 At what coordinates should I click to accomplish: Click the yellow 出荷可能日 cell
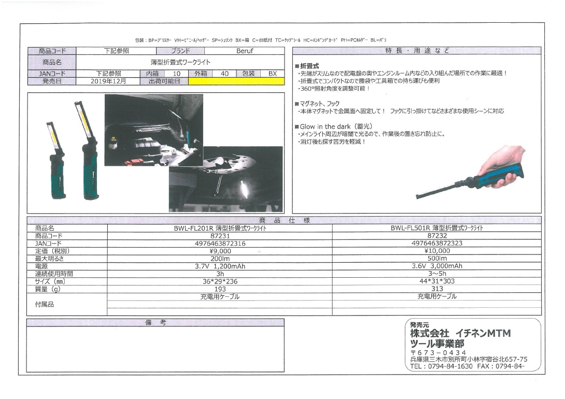coord(236,81)
